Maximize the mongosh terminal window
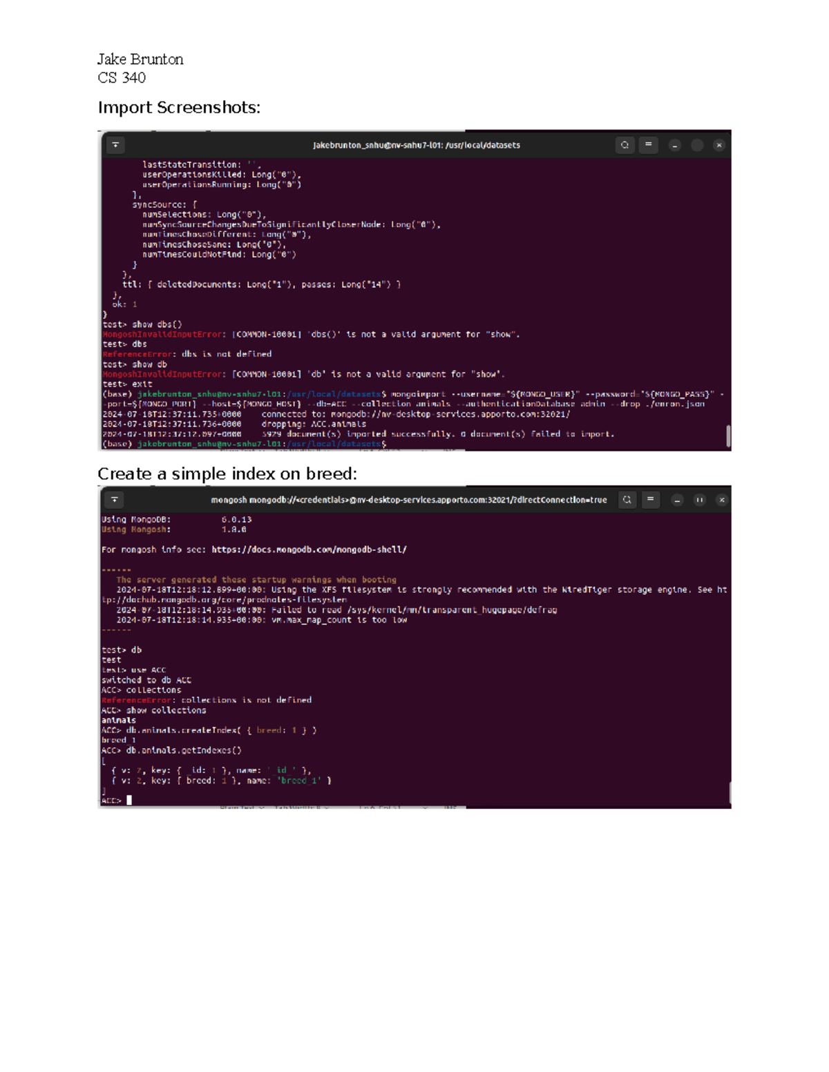The image size is (829, 1072). point(699,500)
